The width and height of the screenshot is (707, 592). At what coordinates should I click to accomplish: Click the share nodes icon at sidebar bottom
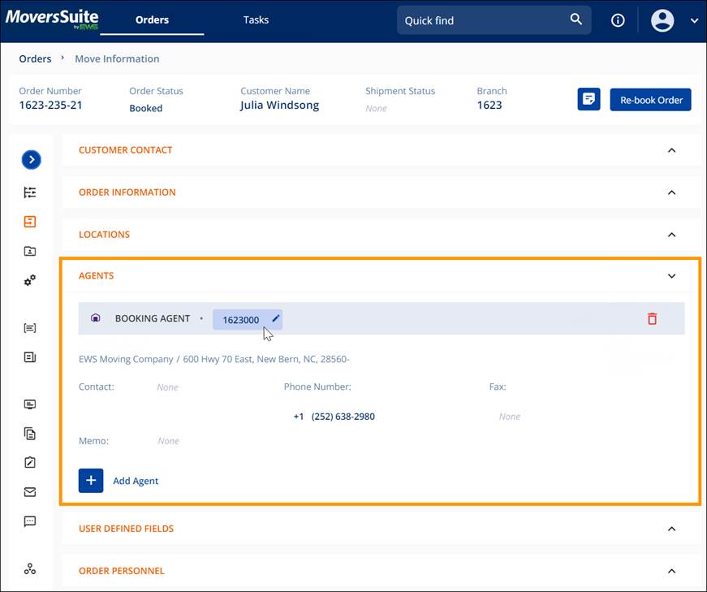coord(29,569)
